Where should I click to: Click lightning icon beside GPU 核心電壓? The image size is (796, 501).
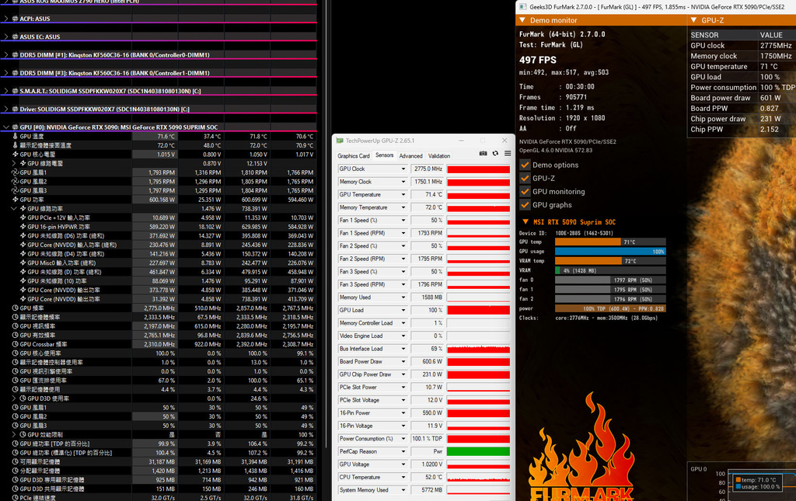pos(16,154)
